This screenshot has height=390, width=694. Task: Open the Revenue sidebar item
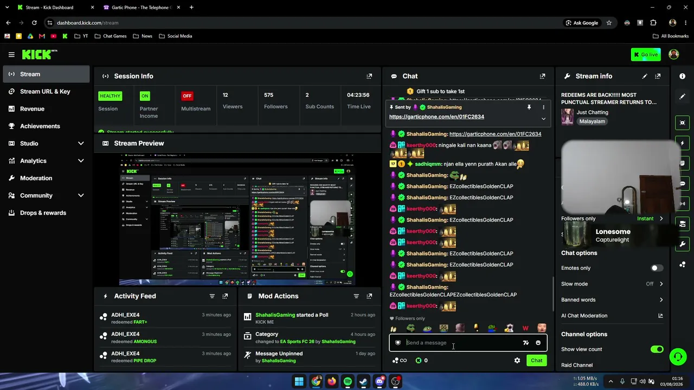(x=46, y=109)
